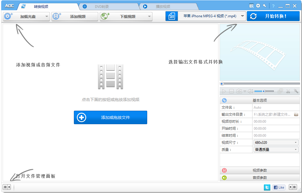Switch to the DVD刻录 tab

[x=102, y=6]
